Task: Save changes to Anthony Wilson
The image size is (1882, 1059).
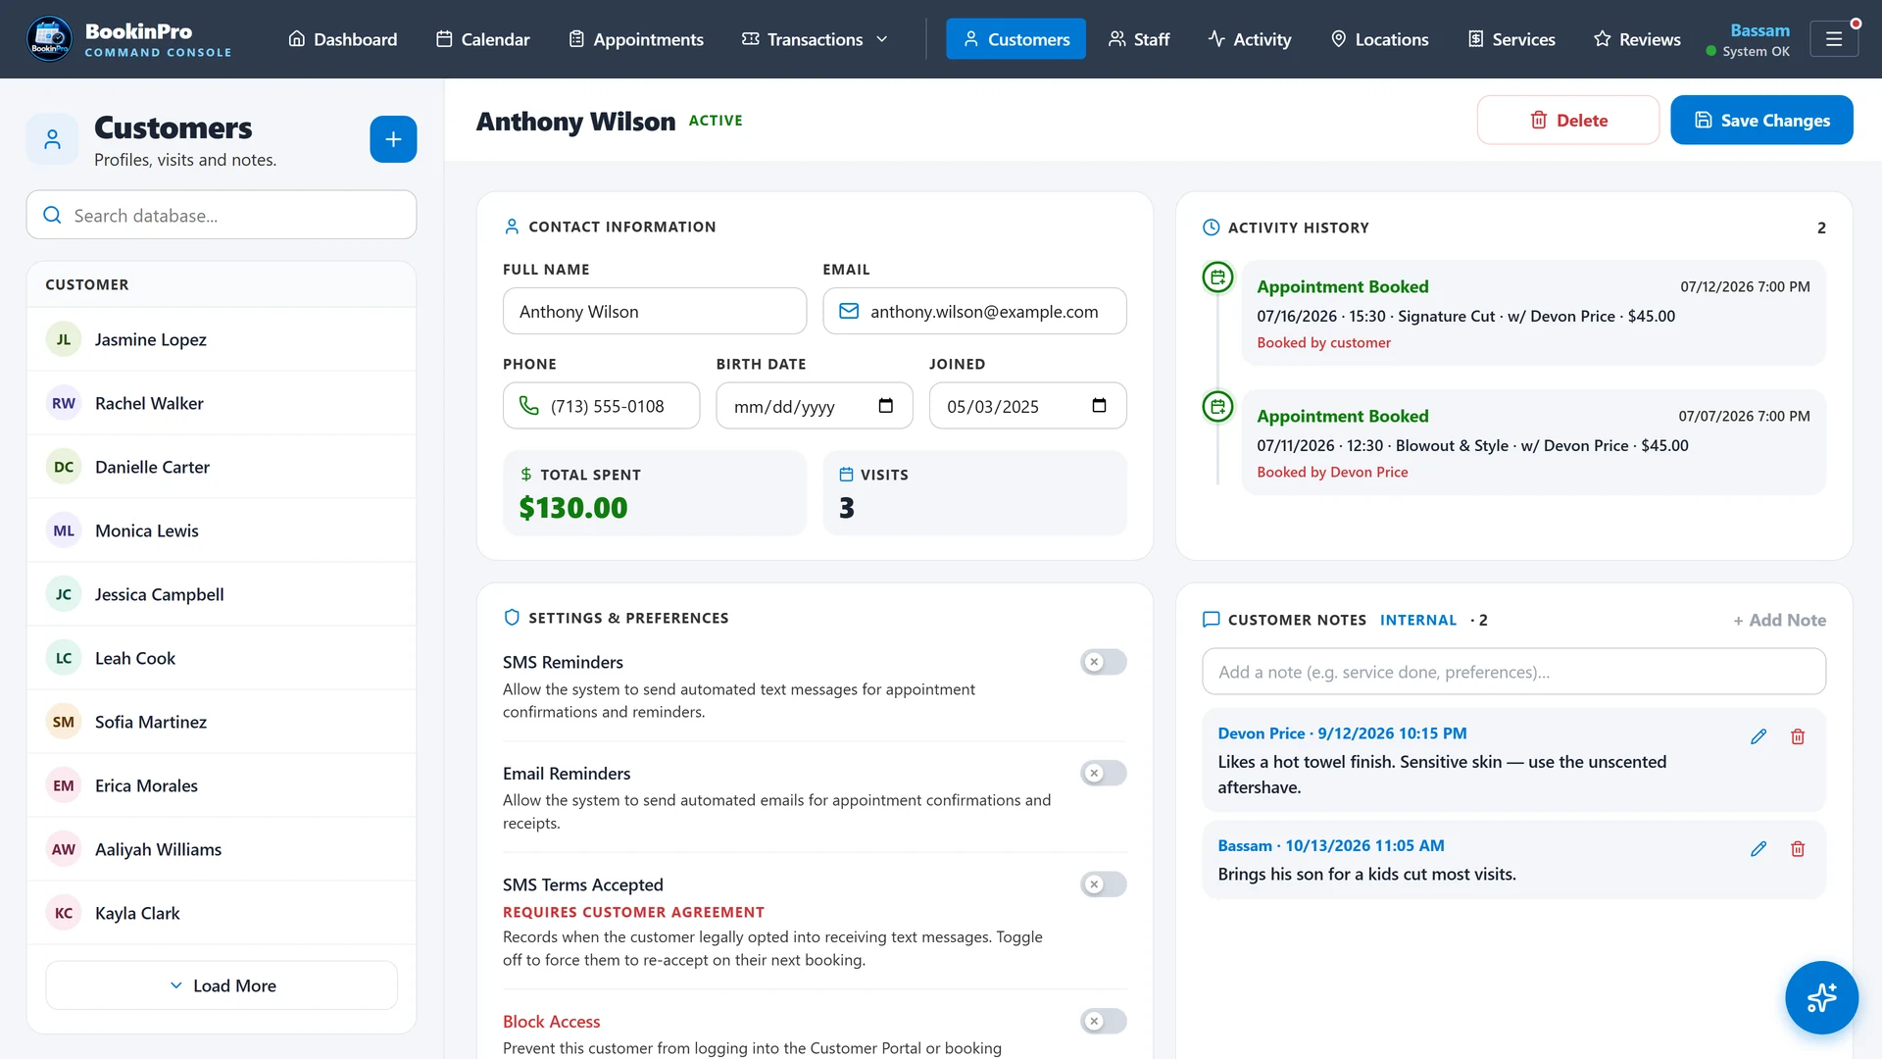Action: (1761, 120)
